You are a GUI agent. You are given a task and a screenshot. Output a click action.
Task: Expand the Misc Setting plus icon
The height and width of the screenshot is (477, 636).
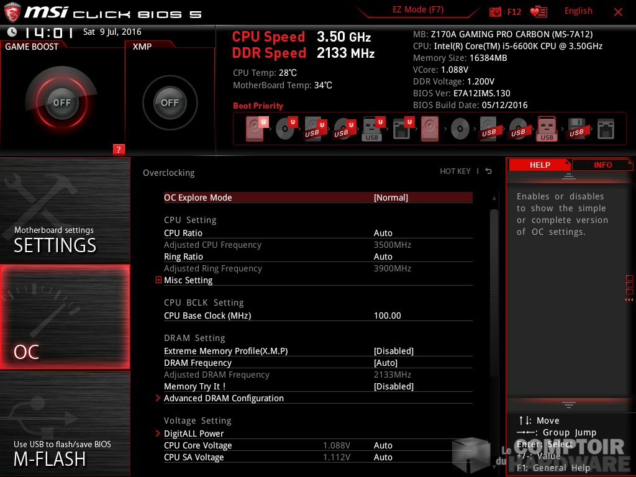pyautogui.click(x=158, y=280)
